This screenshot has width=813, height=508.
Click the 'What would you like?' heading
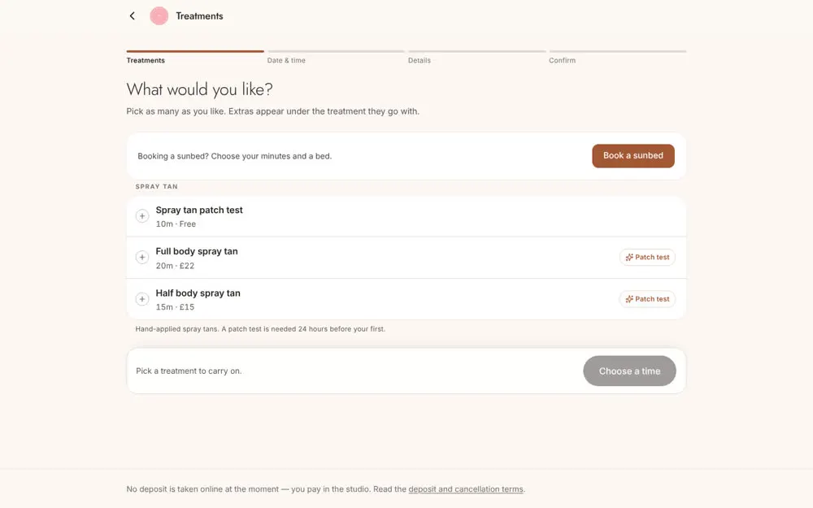click(x=200, y=89)
